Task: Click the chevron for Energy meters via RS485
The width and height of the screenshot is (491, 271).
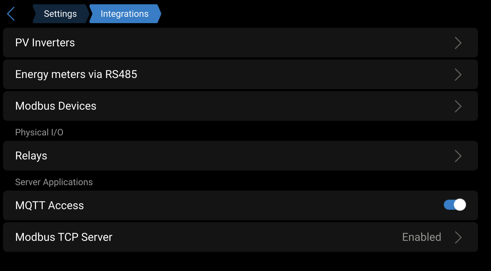Action: pyautogui.click(x=458, y=75)
